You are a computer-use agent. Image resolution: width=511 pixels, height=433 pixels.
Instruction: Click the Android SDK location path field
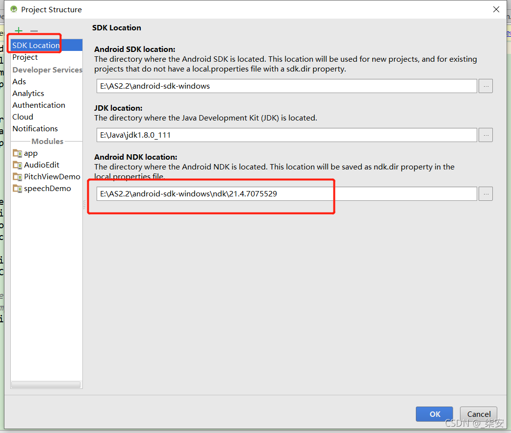(x=287, y=86)
